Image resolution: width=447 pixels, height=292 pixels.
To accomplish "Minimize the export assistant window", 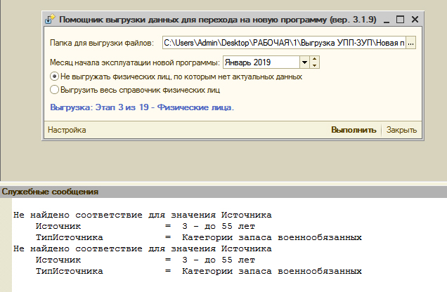I will 387,20.
